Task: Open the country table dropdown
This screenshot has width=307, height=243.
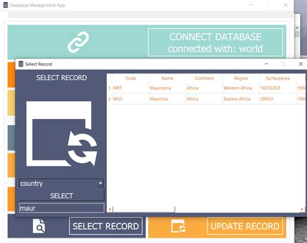Action: click(x=62, y=183)
